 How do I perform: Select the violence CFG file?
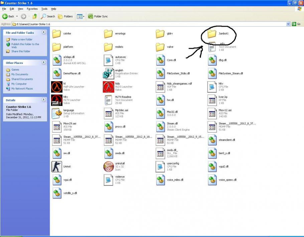tap(108, 180)
